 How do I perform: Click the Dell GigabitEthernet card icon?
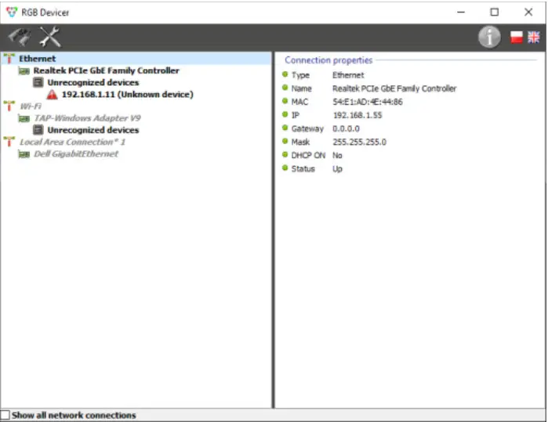point(24,154)
